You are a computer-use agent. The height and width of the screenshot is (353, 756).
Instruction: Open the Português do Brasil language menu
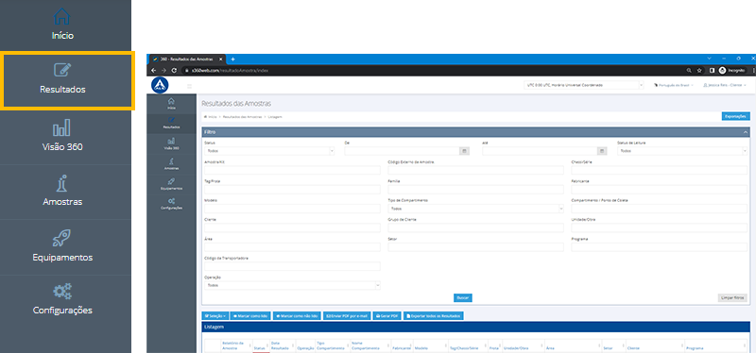674,85
